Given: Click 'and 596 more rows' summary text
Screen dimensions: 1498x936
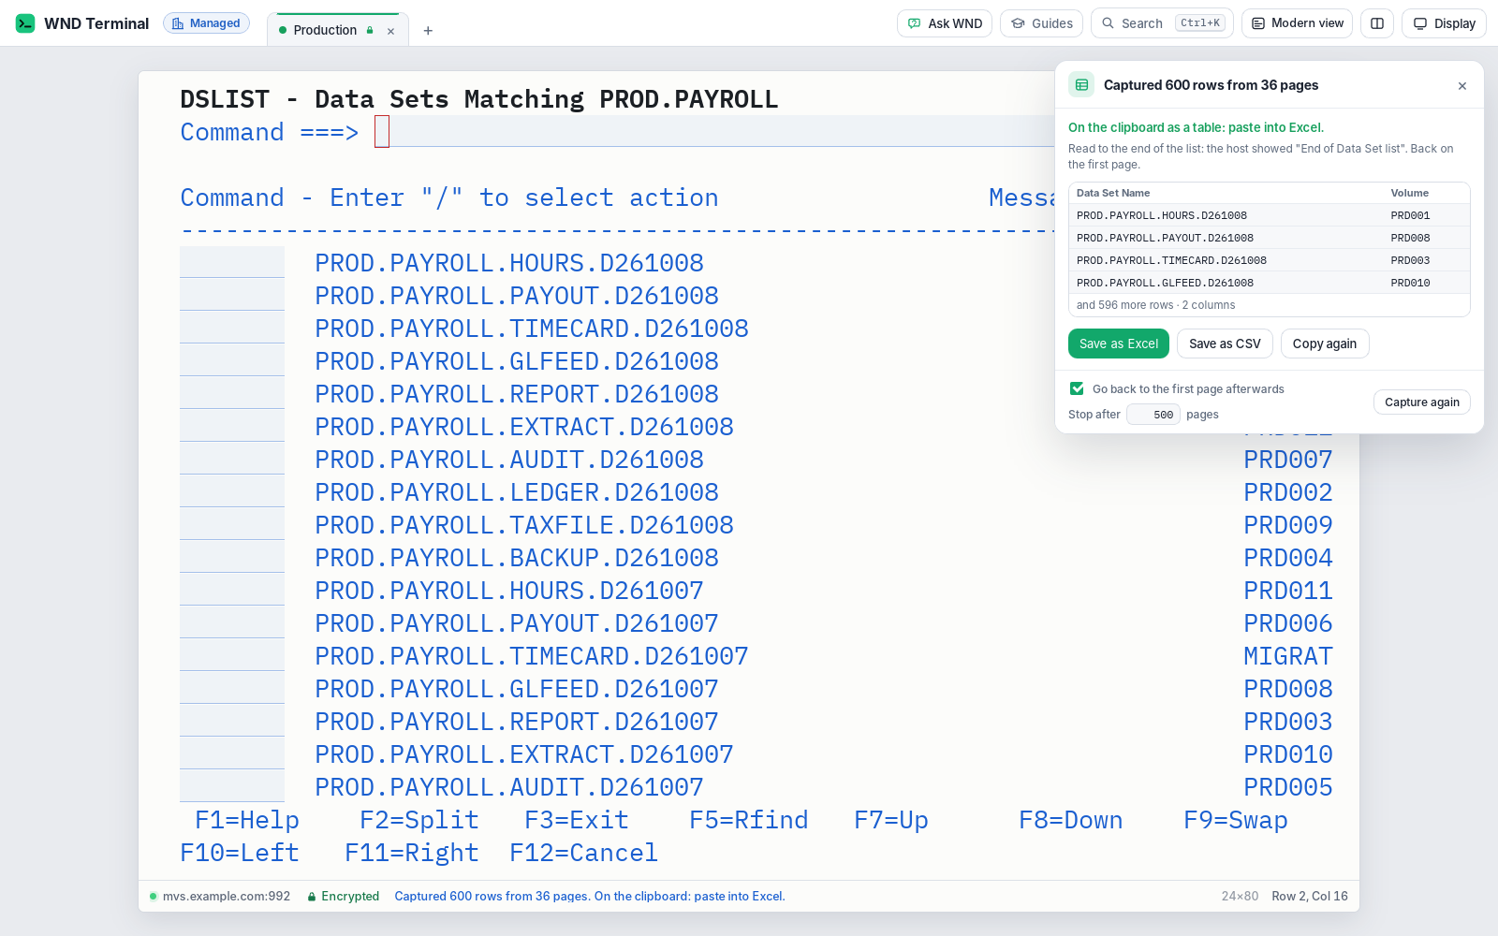Looking at the screenshot, I should click(x=1155, y=305).
